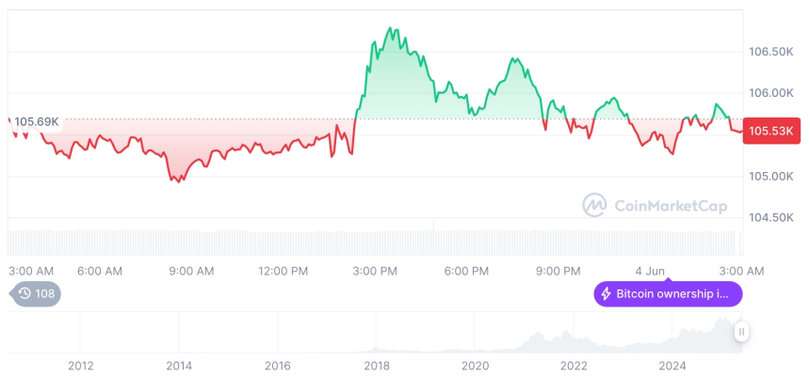Select 2012 on the overview timeline
Viewport: 810px width, 377px height.
[x=80, y=366]
